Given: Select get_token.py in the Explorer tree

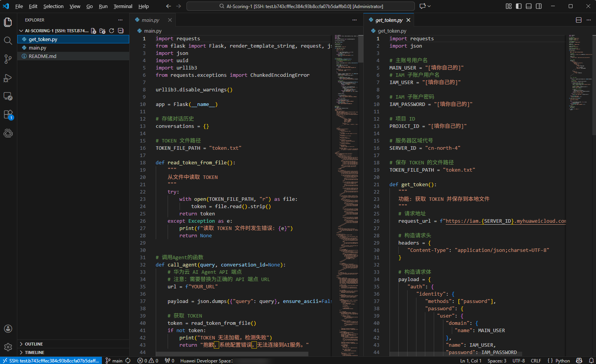Looking at the screenshot, I should tap(73, 39).
